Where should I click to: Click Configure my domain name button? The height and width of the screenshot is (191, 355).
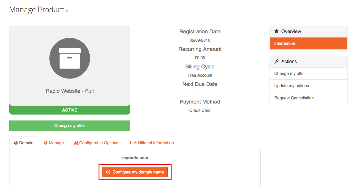coord(135,172)
